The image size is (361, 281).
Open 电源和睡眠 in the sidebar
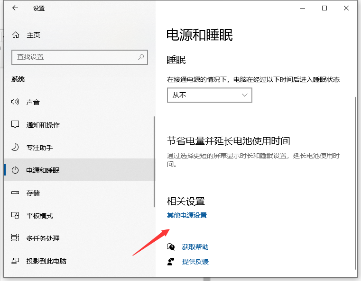43,170
